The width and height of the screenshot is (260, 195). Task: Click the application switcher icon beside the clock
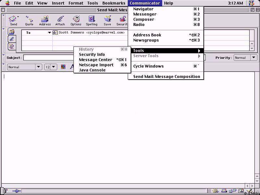(251, 3)
